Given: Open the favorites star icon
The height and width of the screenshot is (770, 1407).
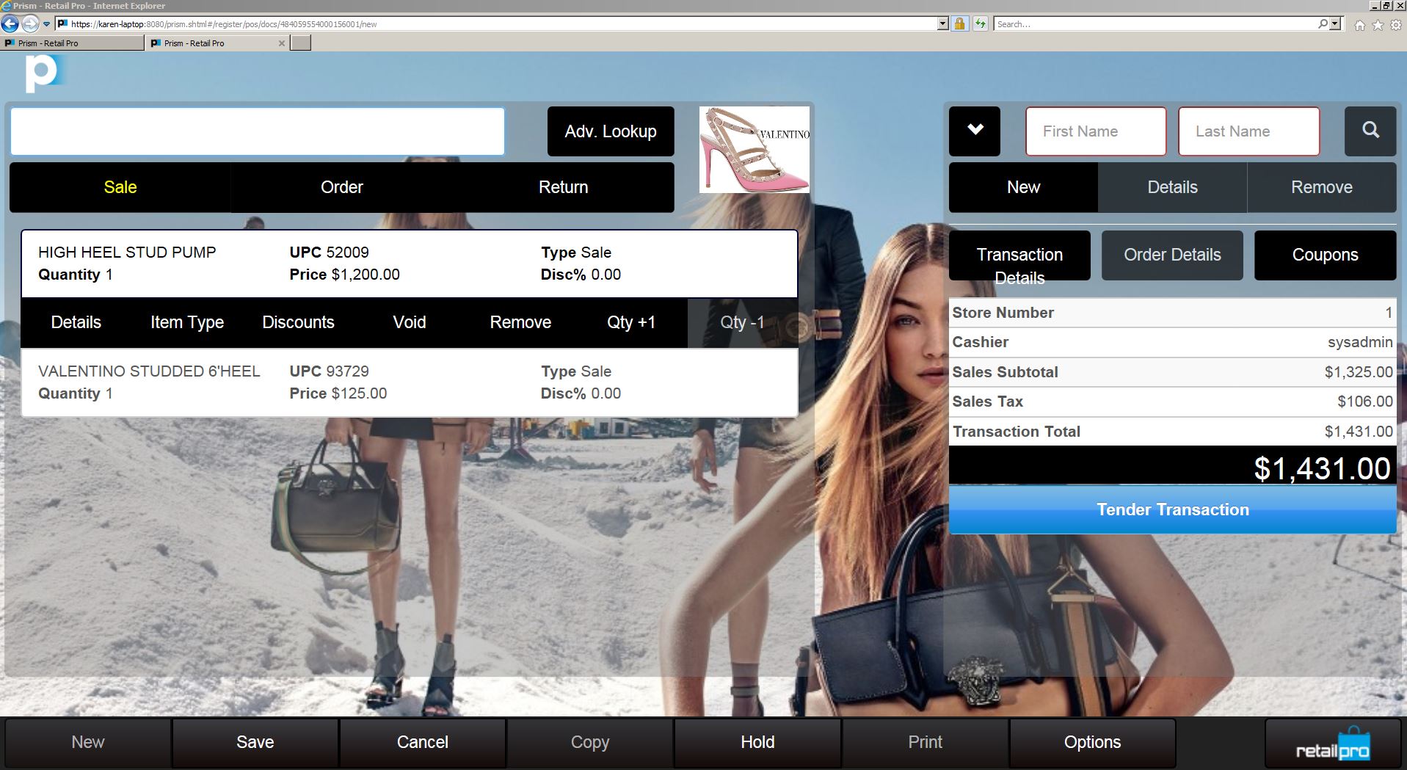Looking at the screenshot, I should coord(1377,25).
